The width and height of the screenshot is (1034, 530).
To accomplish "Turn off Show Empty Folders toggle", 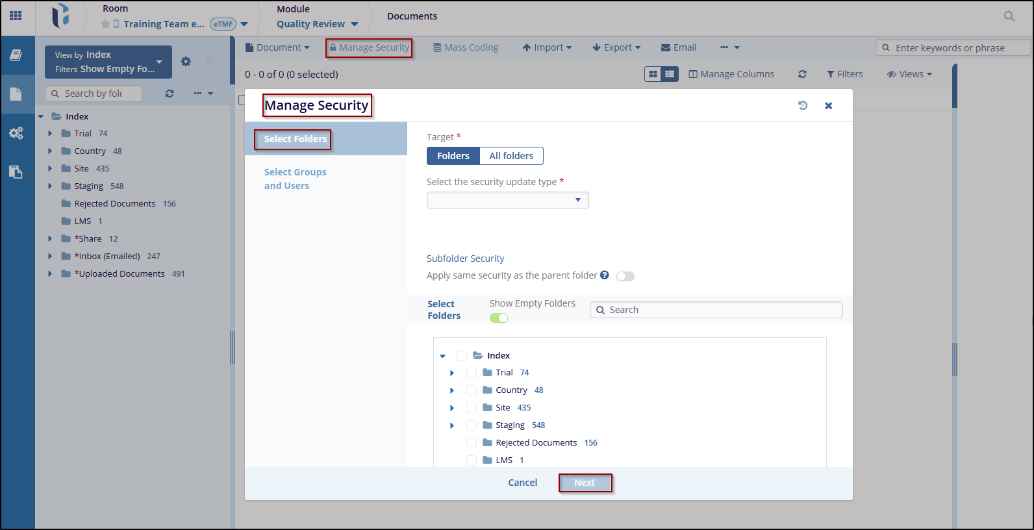I will pyautogui.click(x=499, y=318).
